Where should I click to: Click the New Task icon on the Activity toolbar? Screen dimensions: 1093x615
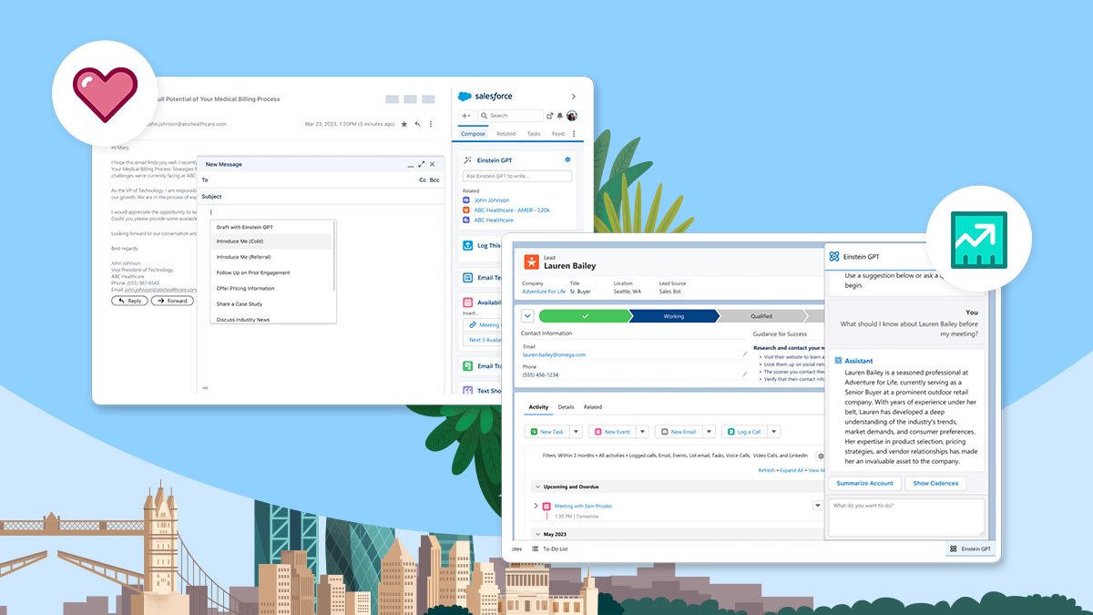coord(534,431)
